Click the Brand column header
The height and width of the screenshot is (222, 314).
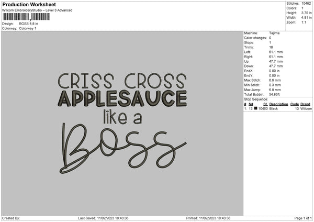coord(305,104)
